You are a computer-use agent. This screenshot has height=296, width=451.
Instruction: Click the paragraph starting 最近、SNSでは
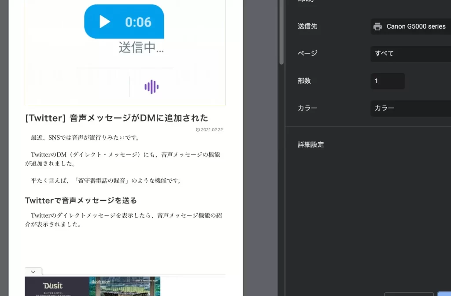pos(85,137)
